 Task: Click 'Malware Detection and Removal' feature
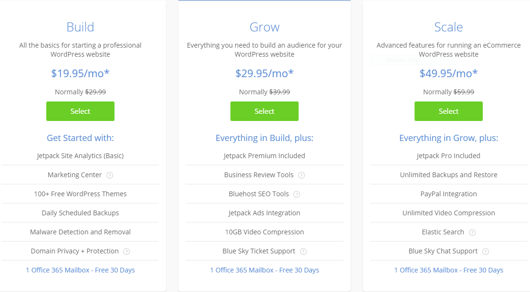click(80, 232)
